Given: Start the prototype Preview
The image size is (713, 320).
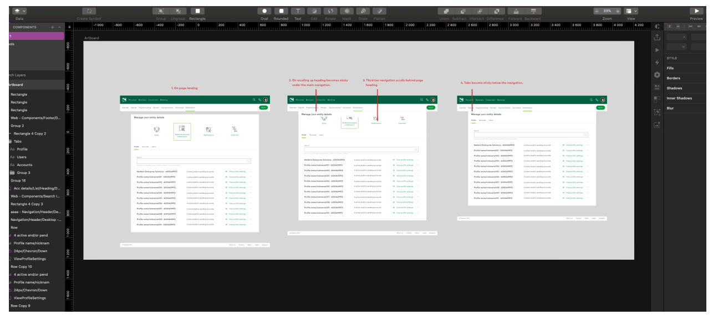Looking at the screenshot, I should pyautogui.click(x=696, y=11).
